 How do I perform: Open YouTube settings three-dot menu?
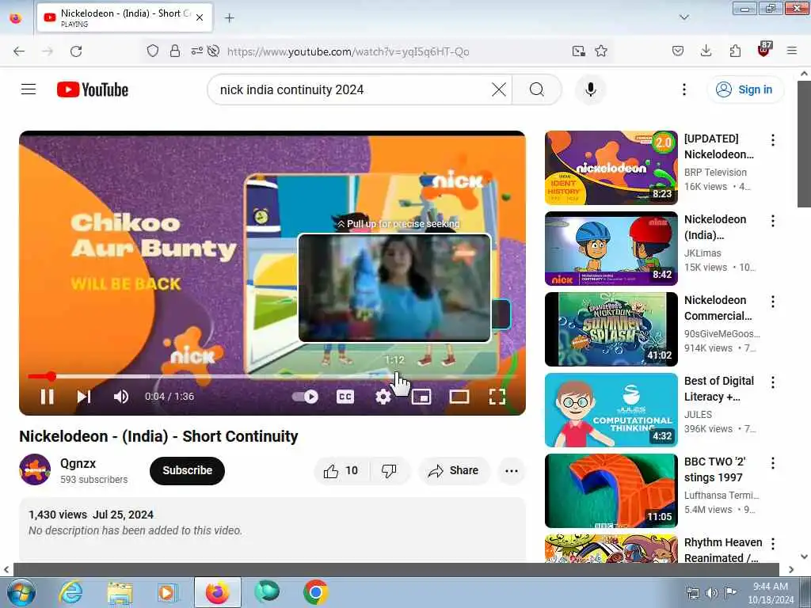pos(683,89)
